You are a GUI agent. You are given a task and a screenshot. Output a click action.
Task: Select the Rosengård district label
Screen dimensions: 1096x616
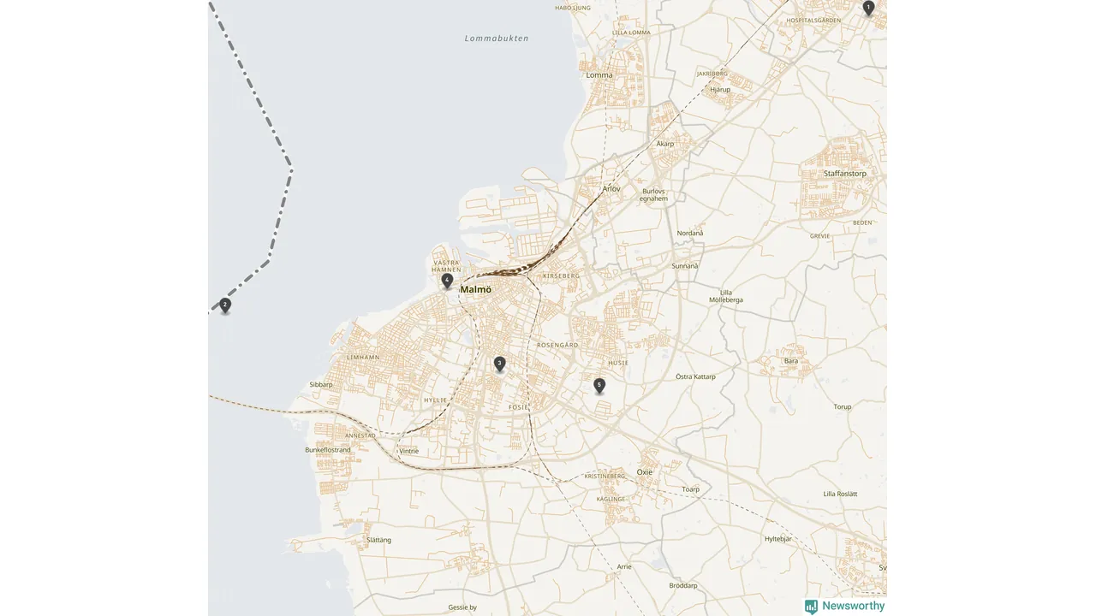(x=557, y=345)
